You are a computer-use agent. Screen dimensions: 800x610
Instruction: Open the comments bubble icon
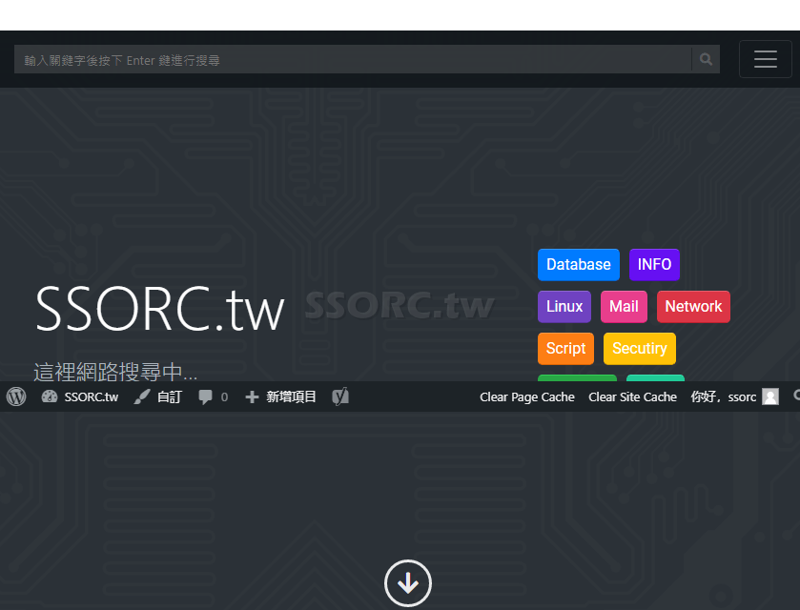(205, 396)
